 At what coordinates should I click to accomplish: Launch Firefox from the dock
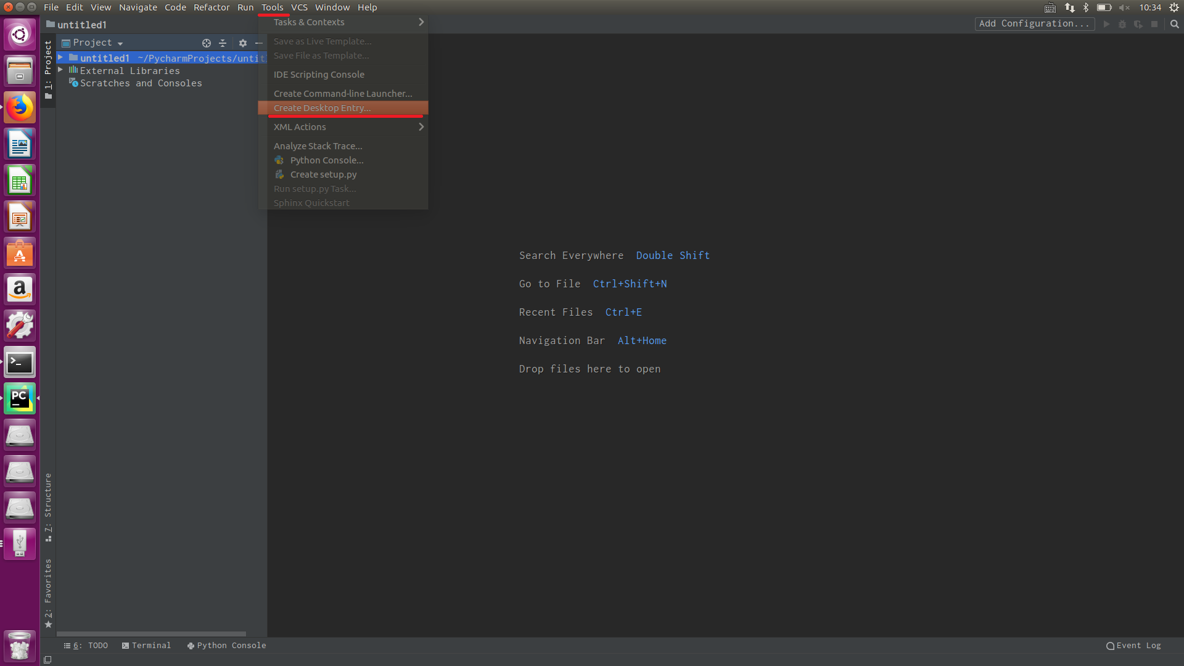[x=20, y=108]
